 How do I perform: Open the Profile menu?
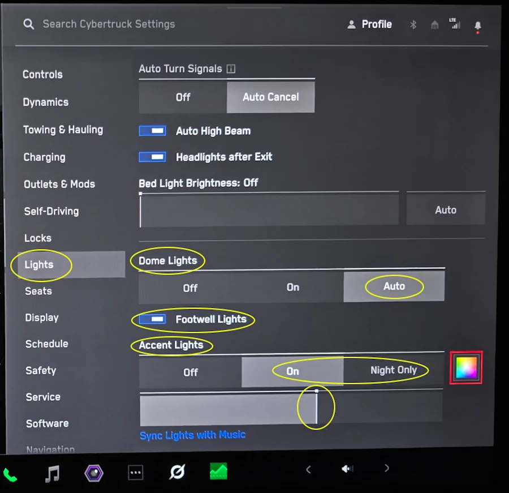369,24
